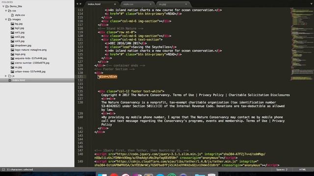This screenshot has height=176, width=314.
Task: Click the sierra-sunrise-1500x879.jpg image icon
Action: (12, 63)
